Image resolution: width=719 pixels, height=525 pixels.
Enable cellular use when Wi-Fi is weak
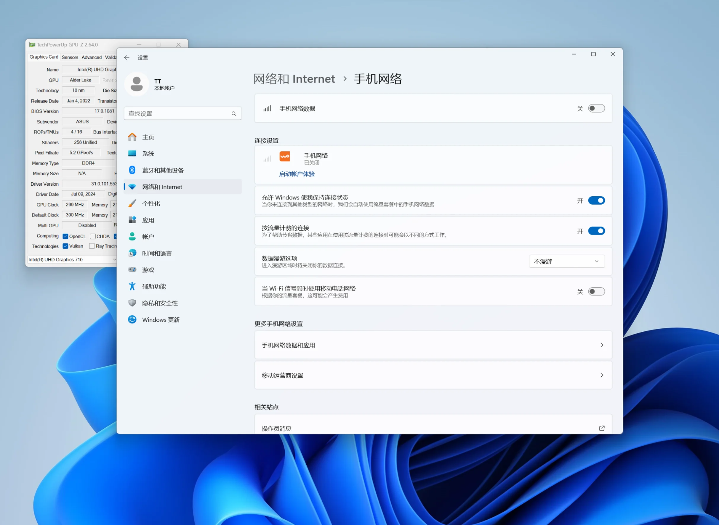click(x=596, y=291)
